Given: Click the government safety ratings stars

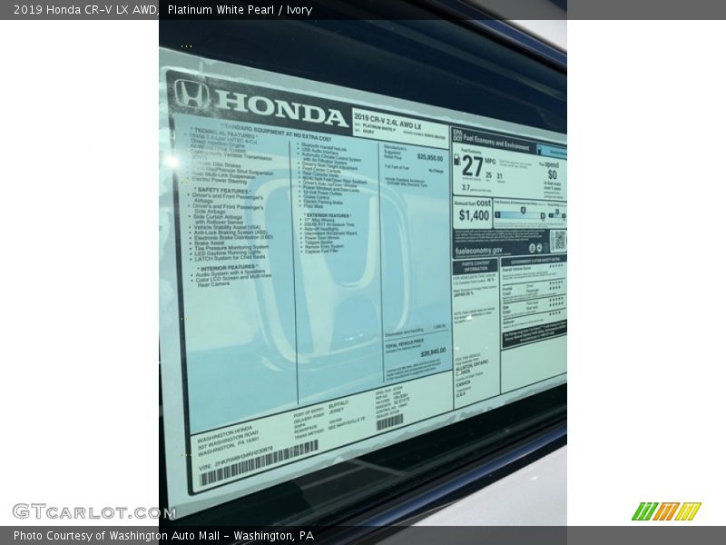Looking at the screenshot, I should click(556, 290).
